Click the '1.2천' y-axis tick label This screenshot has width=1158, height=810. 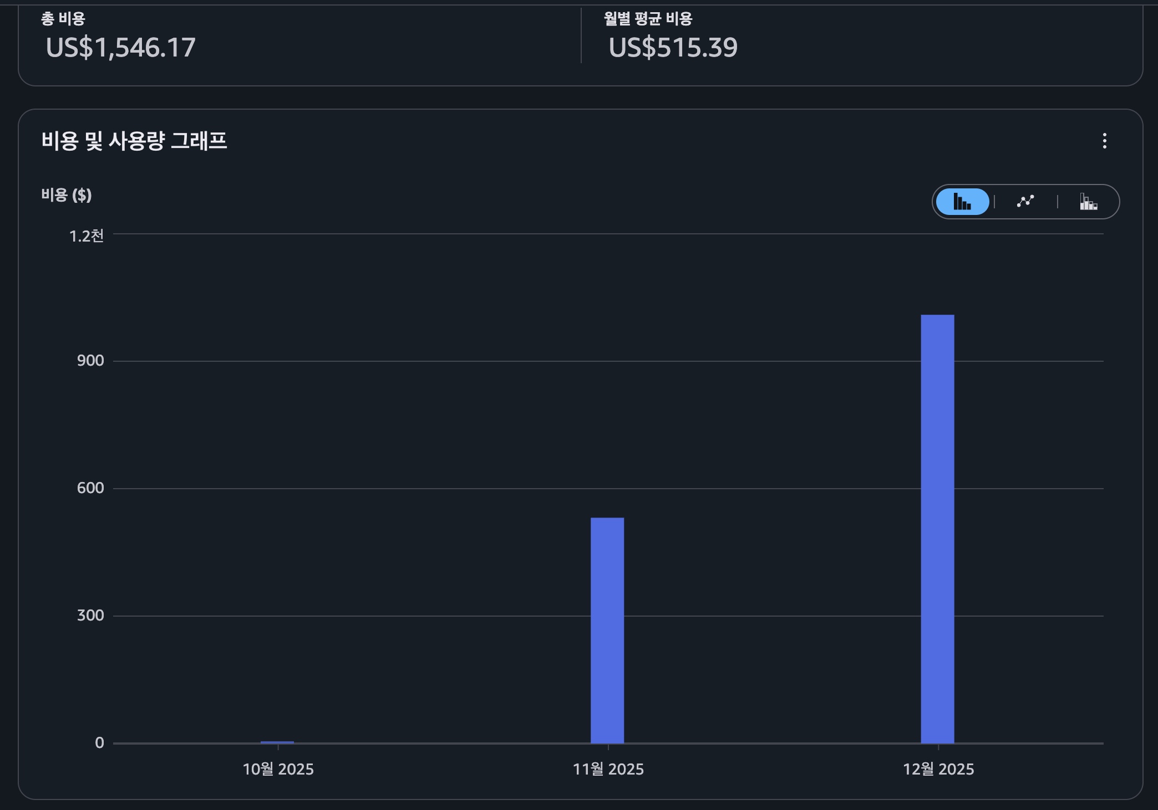pos(87,236)
